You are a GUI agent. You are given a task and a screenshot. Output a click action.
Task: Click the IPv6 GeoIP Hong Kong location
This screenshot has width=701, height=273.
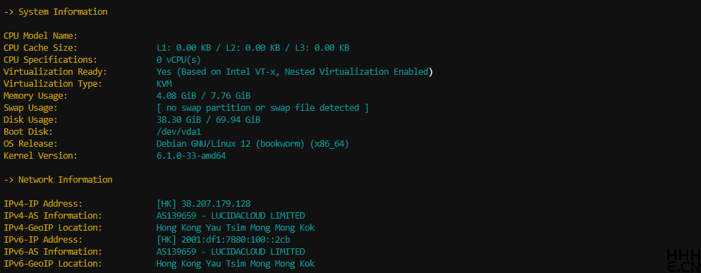point(236,264)
